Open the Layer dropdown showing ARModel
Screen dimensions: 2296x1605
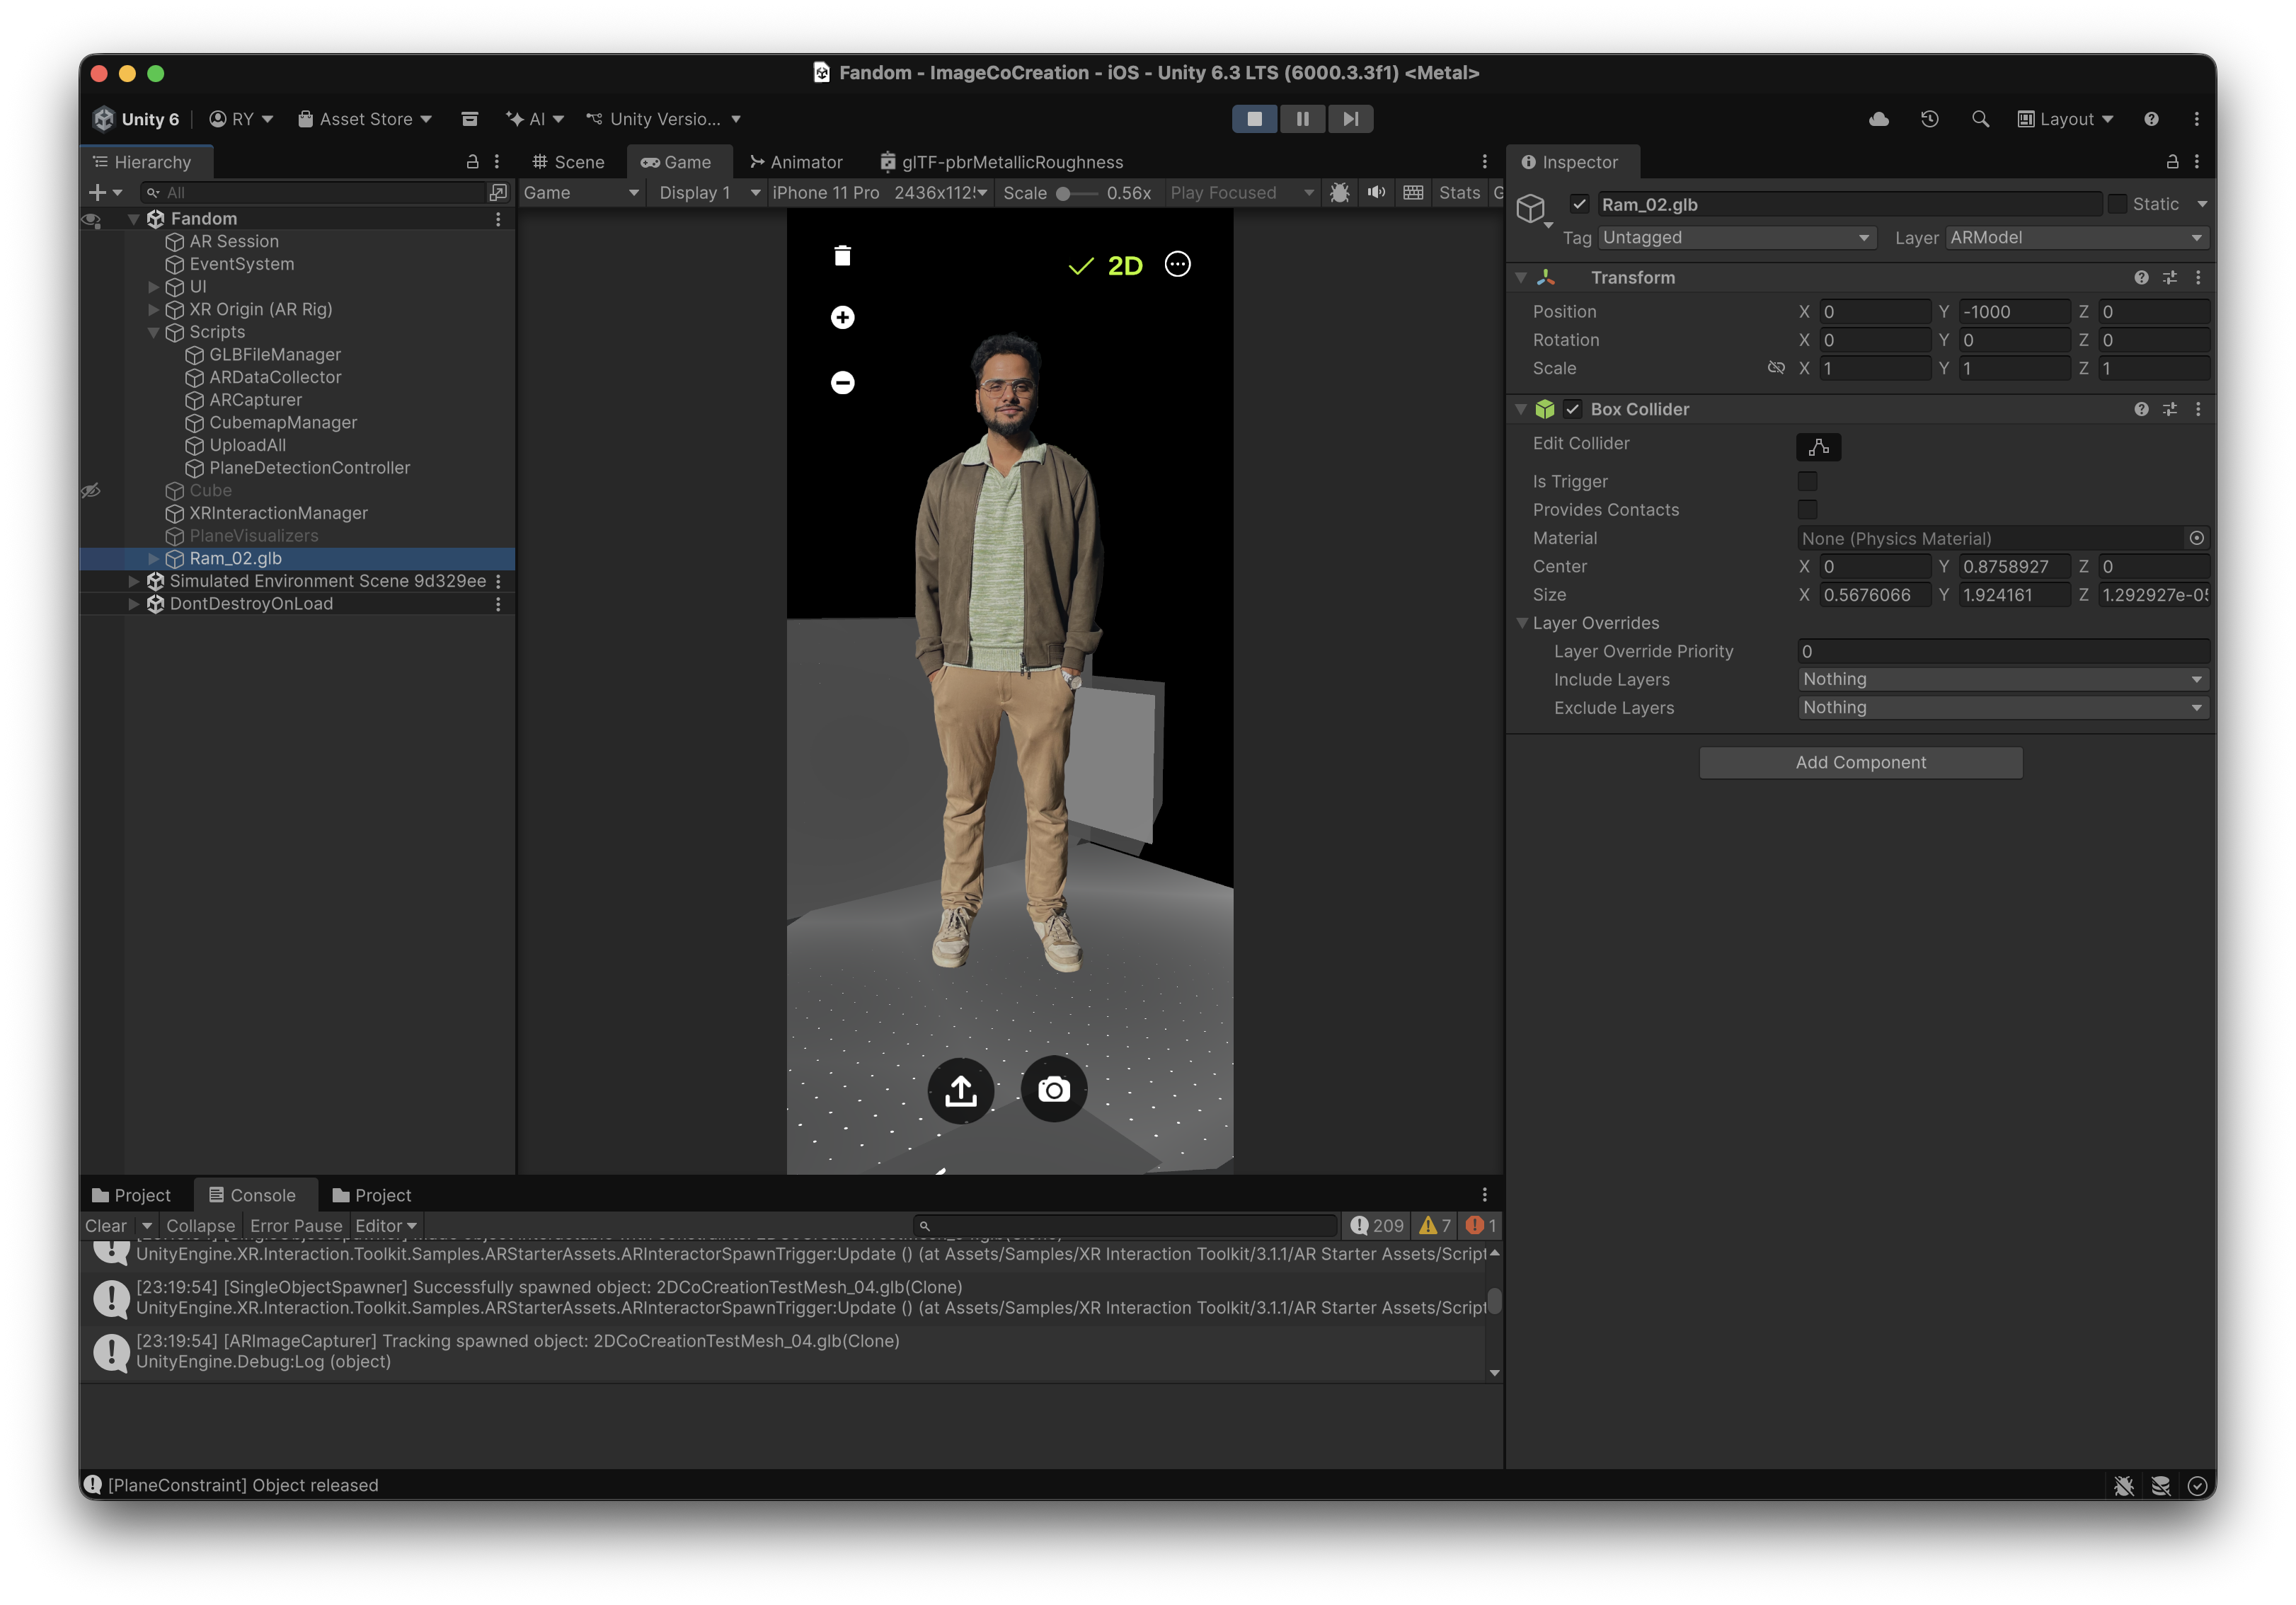2076,238
